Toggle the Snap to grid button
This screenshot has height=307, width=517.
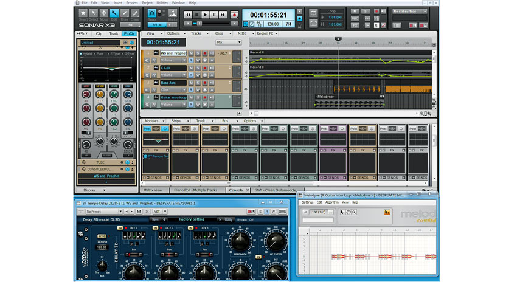pyautogui.click(x=151, y=13)
